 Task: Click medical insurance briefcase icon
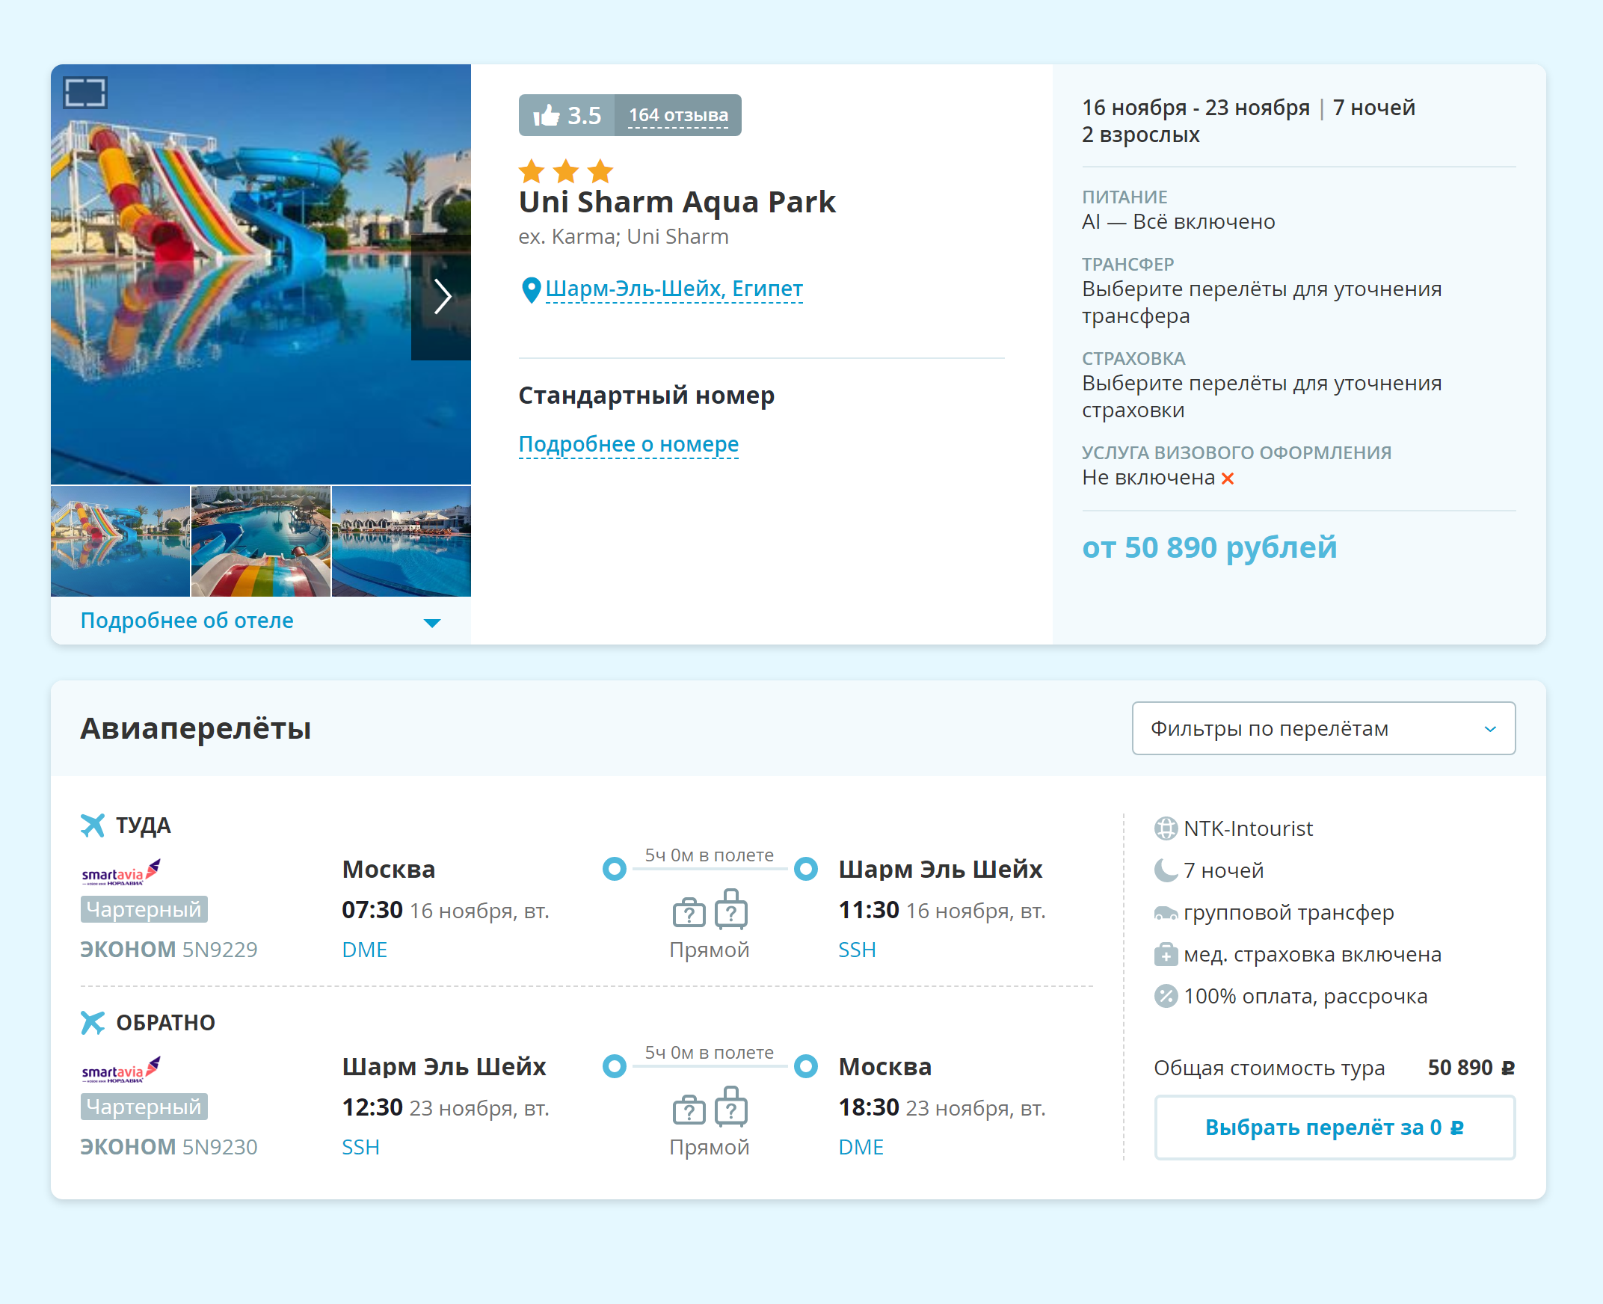click(1166, 955)
